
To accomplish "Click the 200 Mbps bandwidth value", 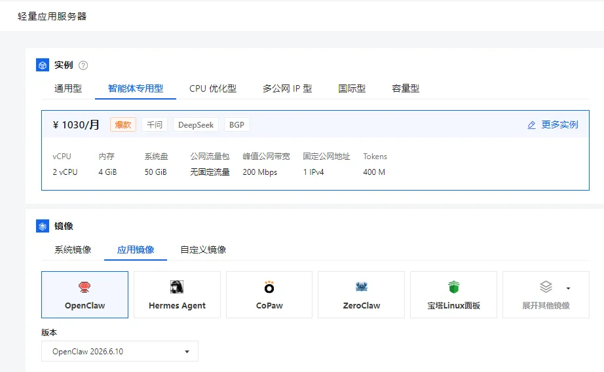I will pyautogui.click(x=260, y=172).
